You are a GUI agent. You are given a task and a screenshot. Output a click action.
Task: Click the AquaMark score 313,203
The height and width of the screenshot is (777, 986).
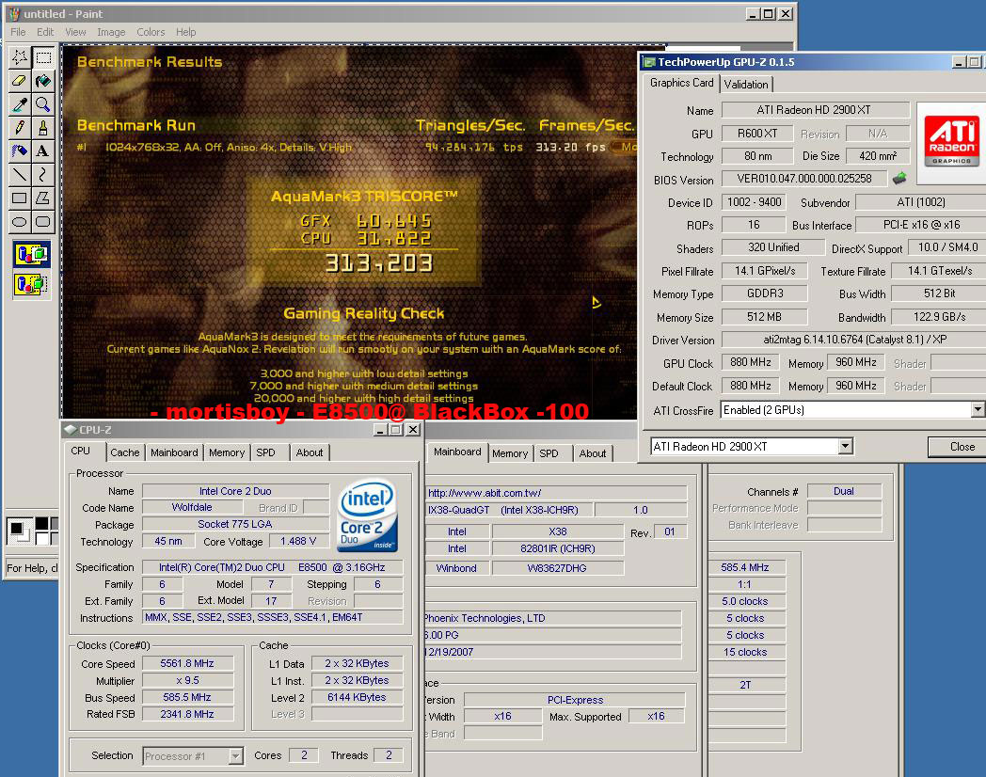378,263
